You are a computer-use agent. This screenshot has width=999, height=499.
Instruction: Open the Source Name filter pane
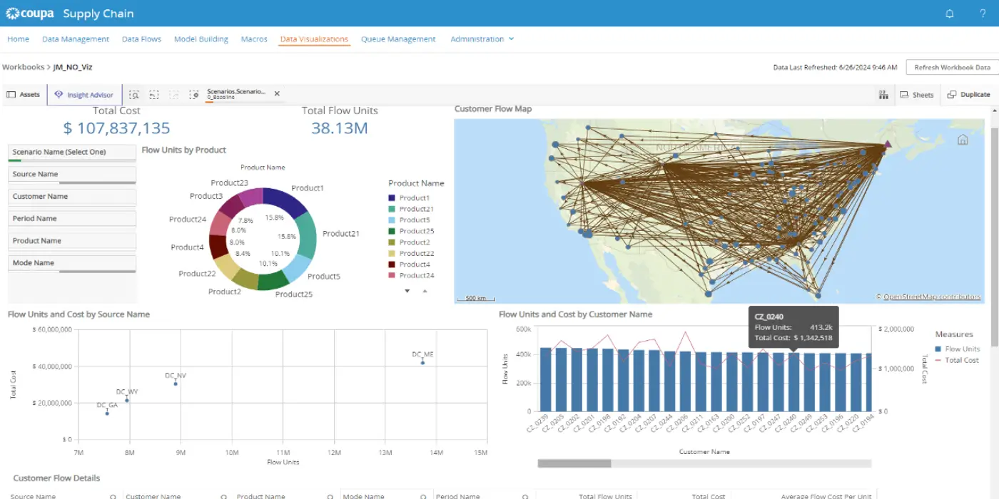[71, 175]
